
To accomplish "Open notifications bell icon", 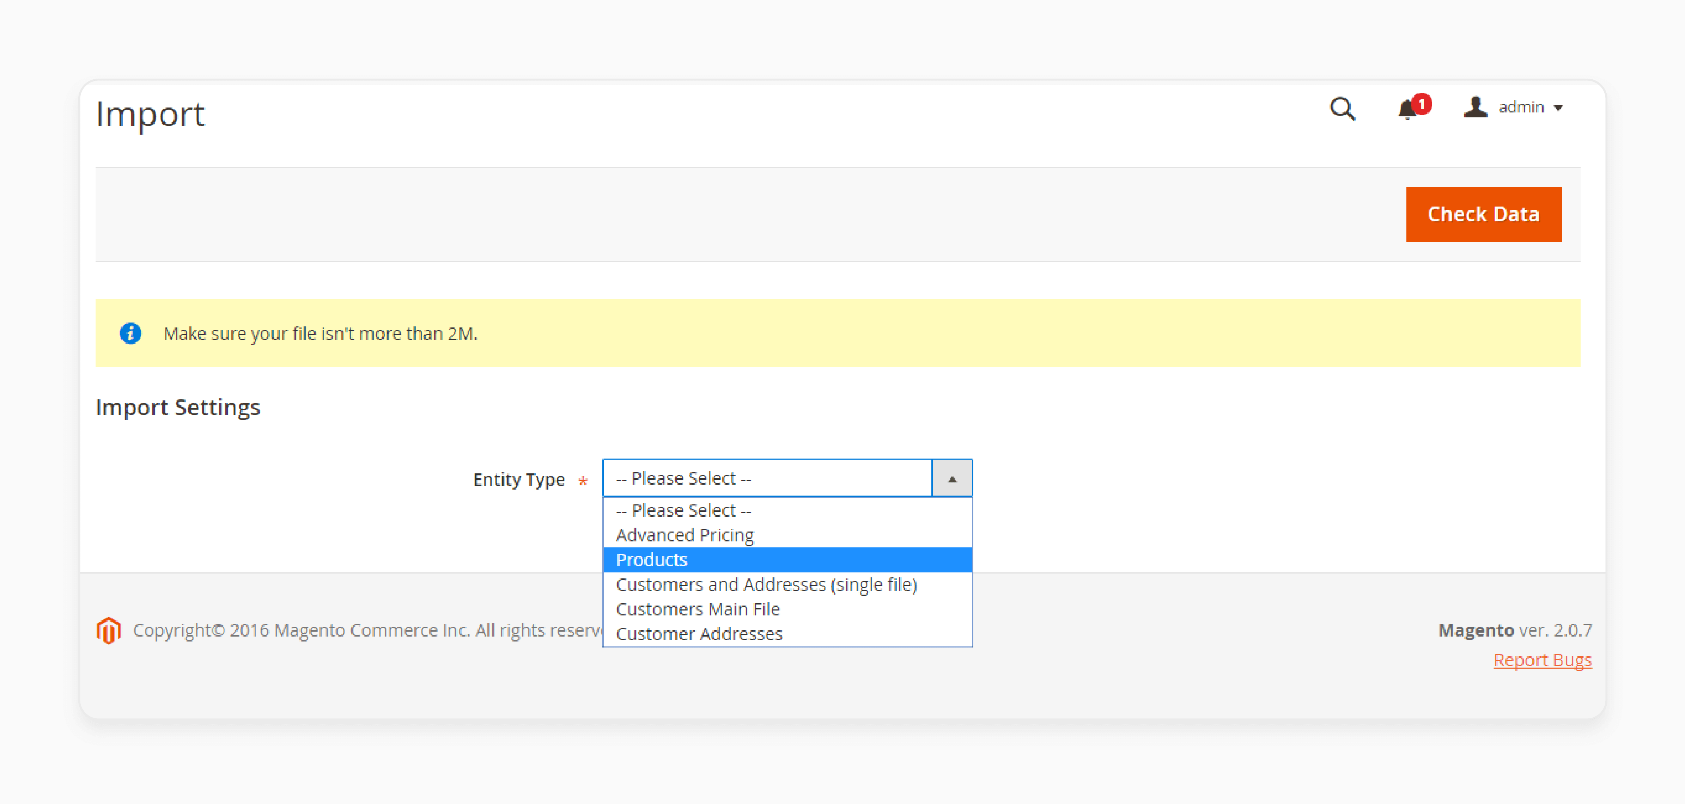I will coord(1407,109).
